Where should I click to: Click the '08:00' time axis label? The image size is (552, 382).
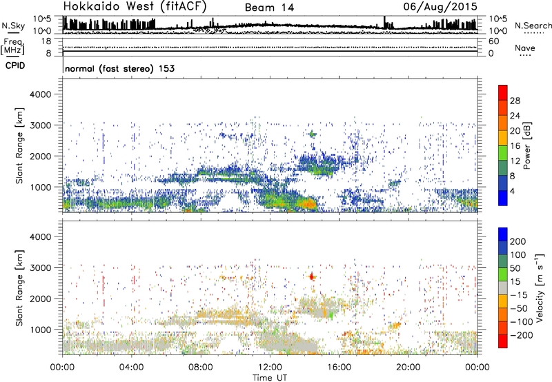pyautogui.click(x=201, y=368)
